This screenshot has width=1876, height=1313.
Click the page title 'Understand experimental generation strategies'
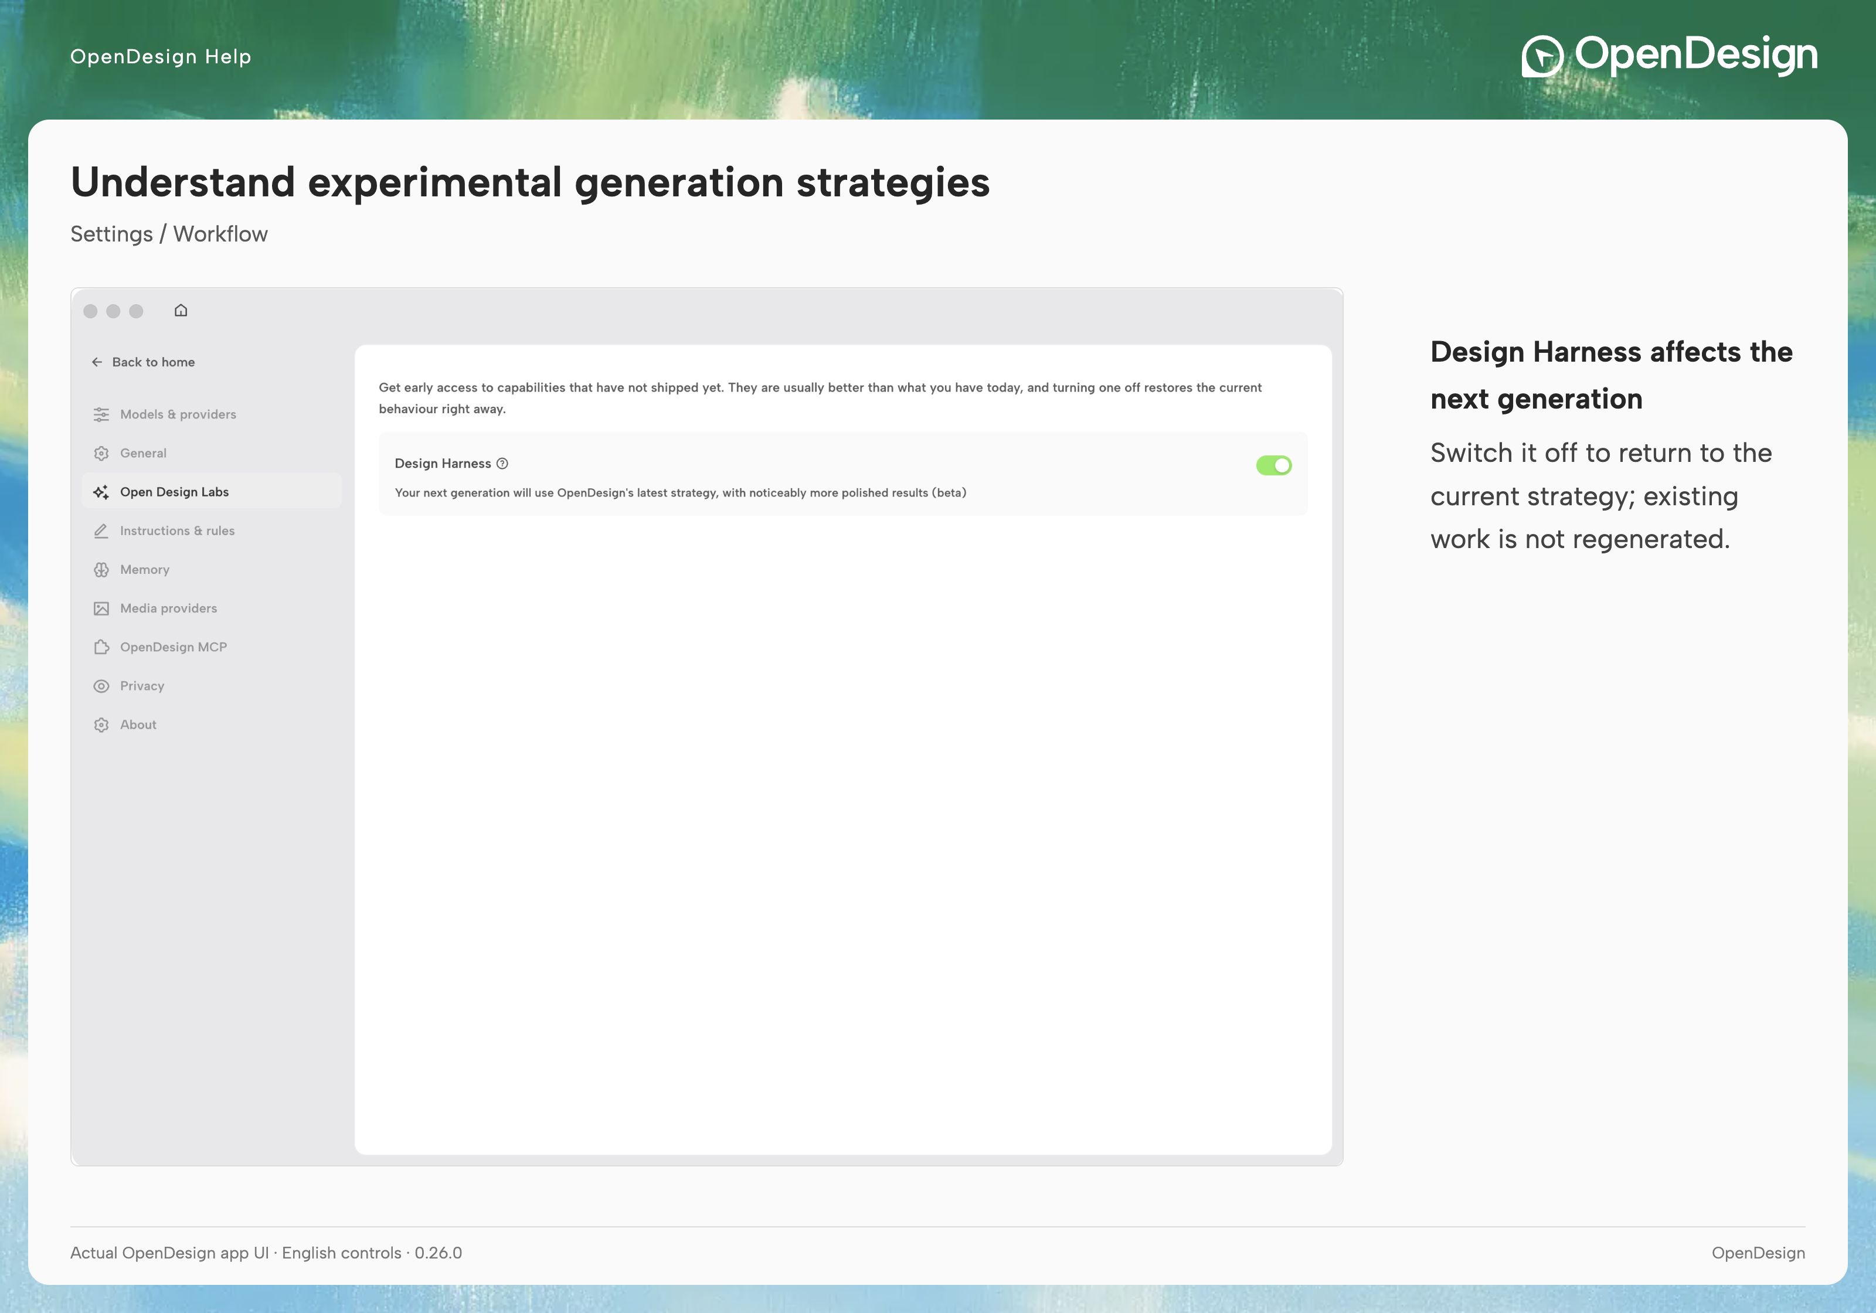click(x=531, y=182)
